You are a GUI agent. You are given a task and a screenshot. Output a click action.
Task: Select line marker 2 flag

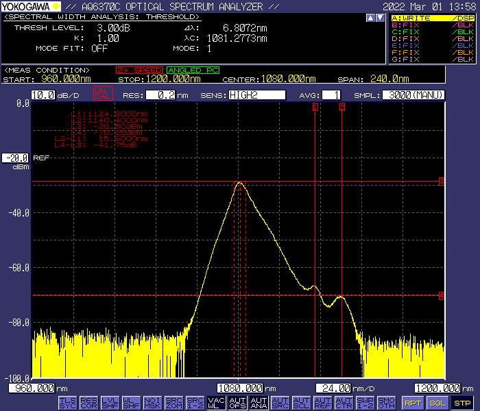click(342, 107)
